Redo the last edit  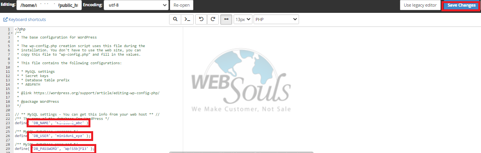tap(213, 19)
